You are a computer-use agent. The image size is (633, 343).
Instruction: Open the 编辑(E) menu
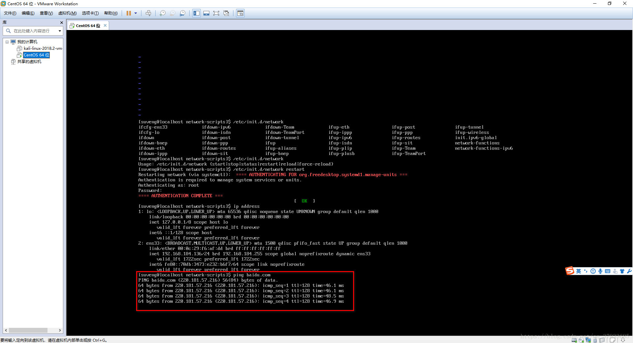click(28, 13)
